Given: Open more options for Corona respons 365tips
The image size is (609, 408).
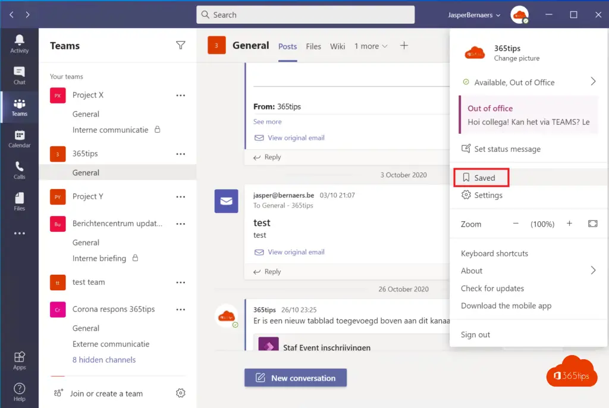Looking at the screenshot, I should tap(181, 310).
